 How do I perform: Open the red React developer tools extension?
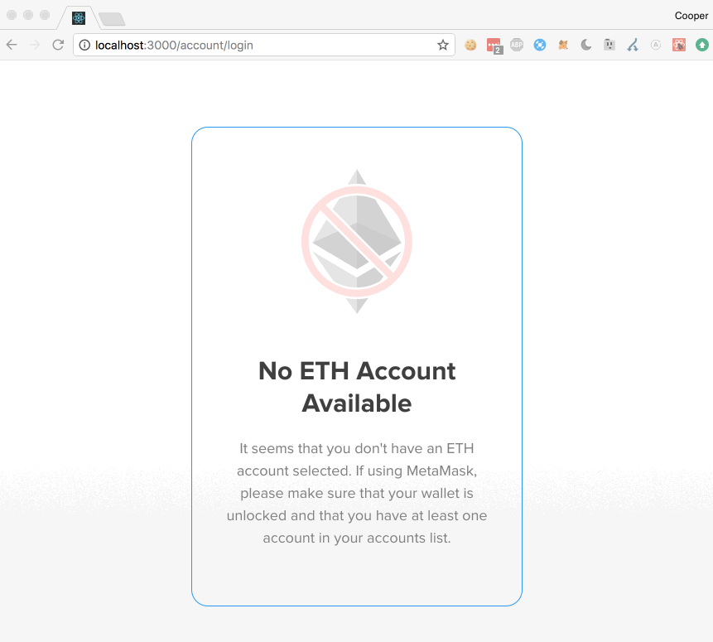(679, 45)
